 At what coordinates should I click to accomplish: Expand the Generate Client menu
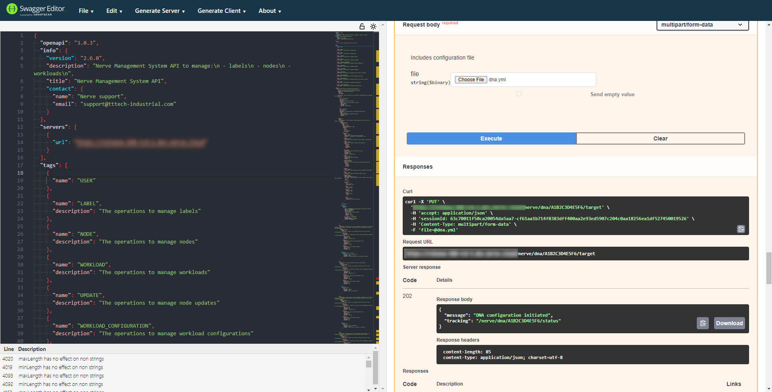click(x=221, y=11)
